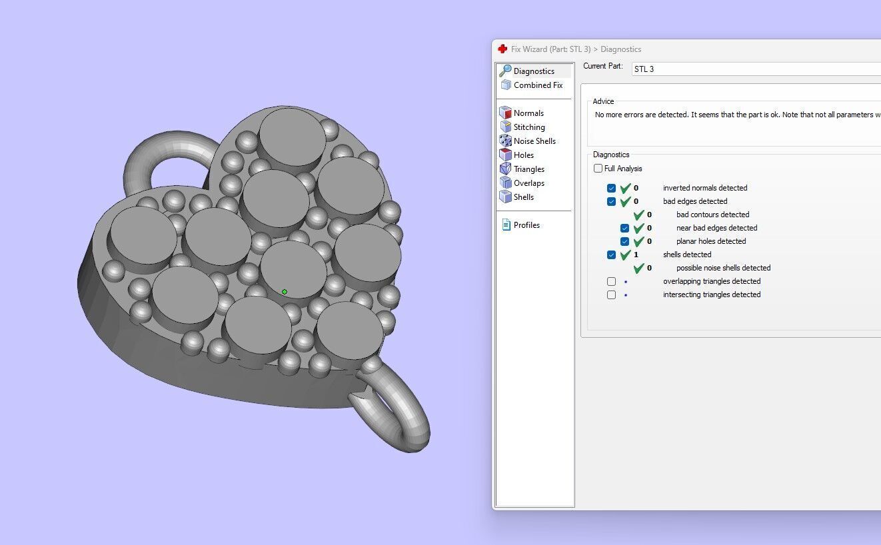Enable the Full Analysis checkbox

(x=598, y=169)
